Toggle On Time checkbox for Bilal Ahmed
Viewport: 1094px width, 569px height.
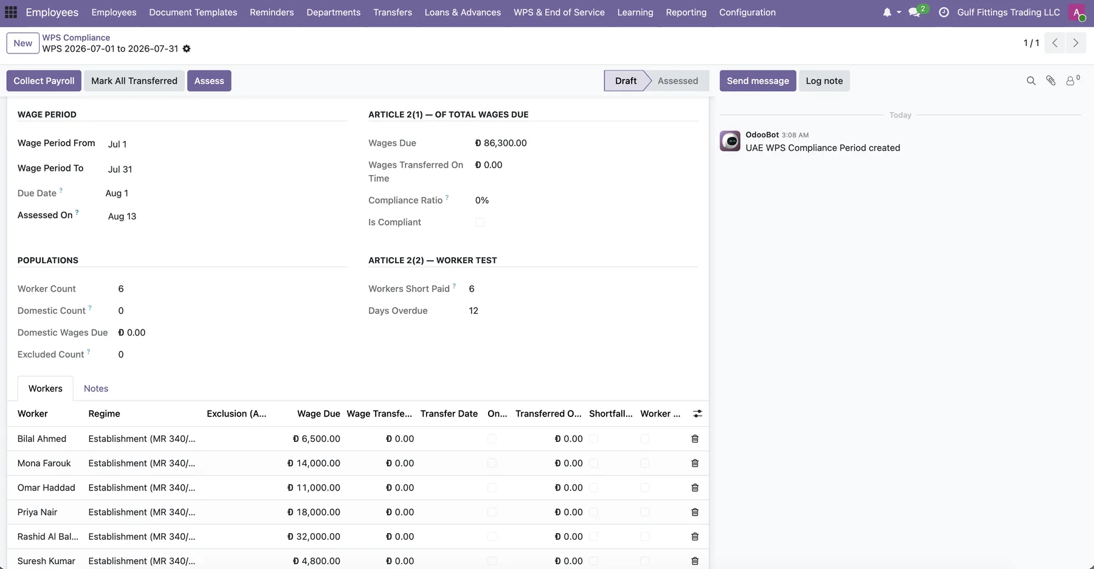click(492, 439)
